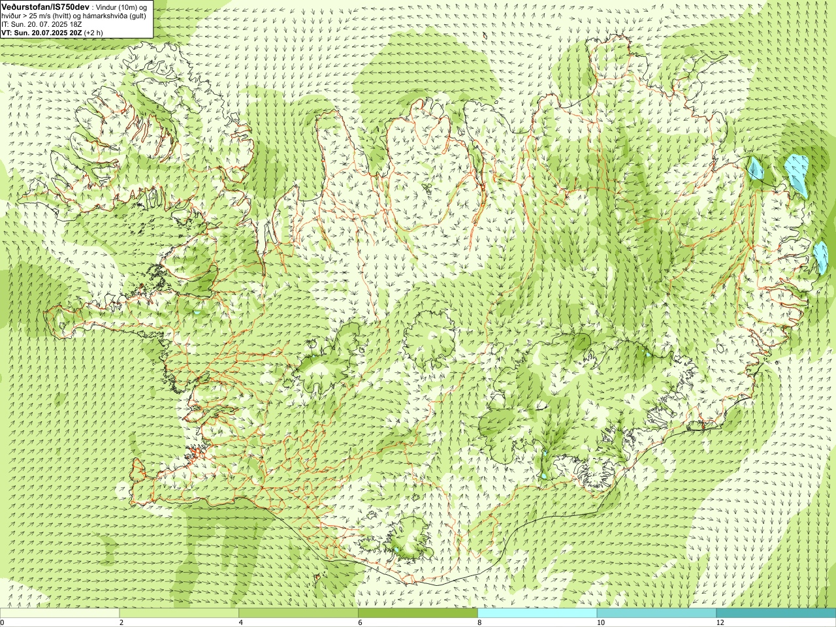Screen dimensions: 836x627
Task: Click the legend tick label '8'
Action: coord(480,622)
